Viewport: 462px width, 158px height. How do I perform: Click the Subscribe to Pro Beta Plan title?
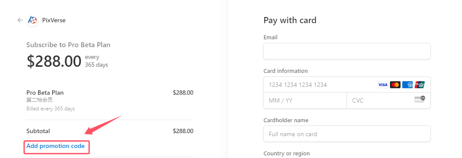tap(69, 45)
